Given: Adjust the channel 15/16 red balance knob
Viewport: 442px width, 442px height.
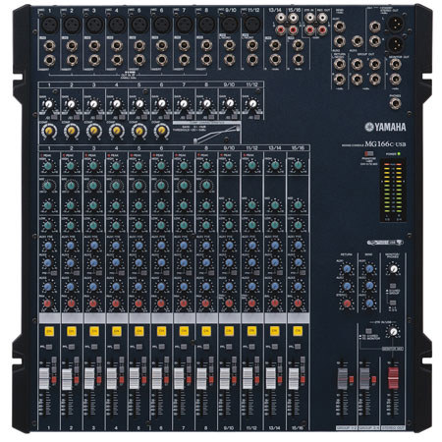Looking at the screenshot, I should coord(298,304).
